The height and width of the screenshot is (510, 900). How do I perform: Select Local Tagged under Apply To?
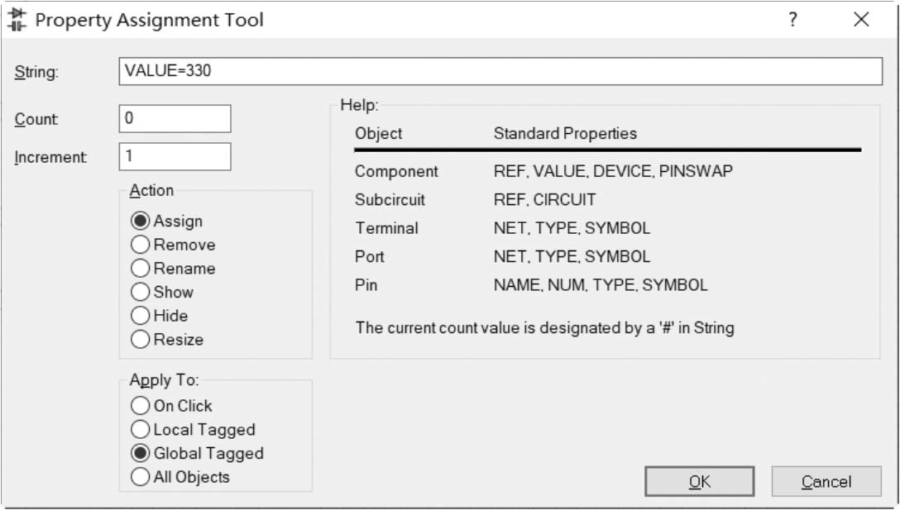(141, 430)
